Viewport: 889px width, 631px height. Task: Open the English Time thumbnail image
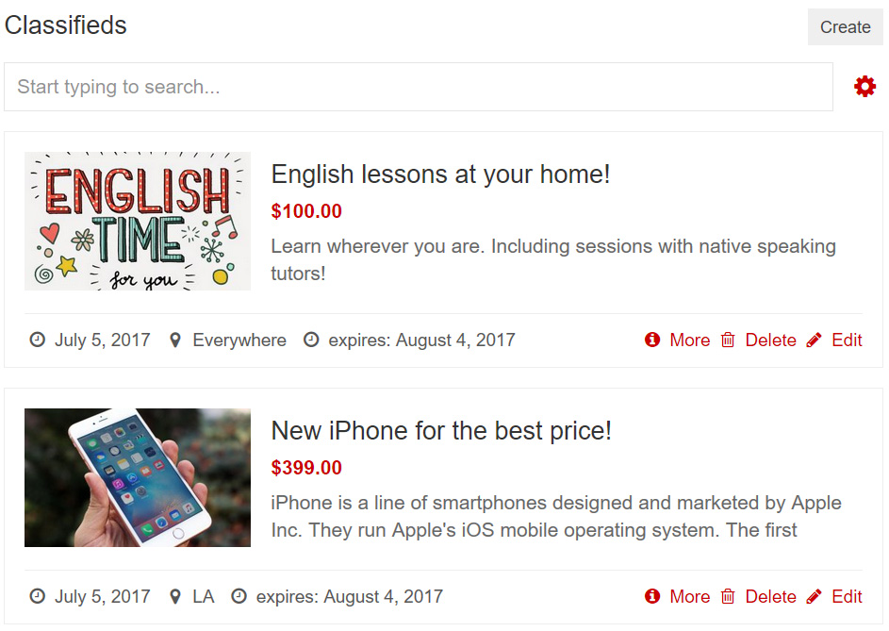pos(138,221)
